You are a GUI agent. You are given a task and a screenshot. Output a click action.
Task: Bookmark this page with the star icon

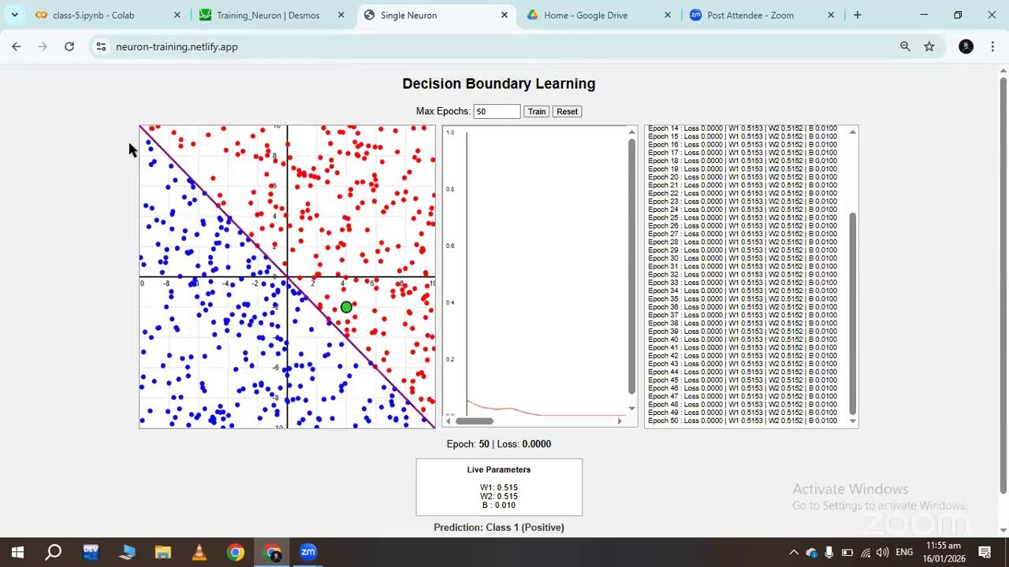(929, 46)
